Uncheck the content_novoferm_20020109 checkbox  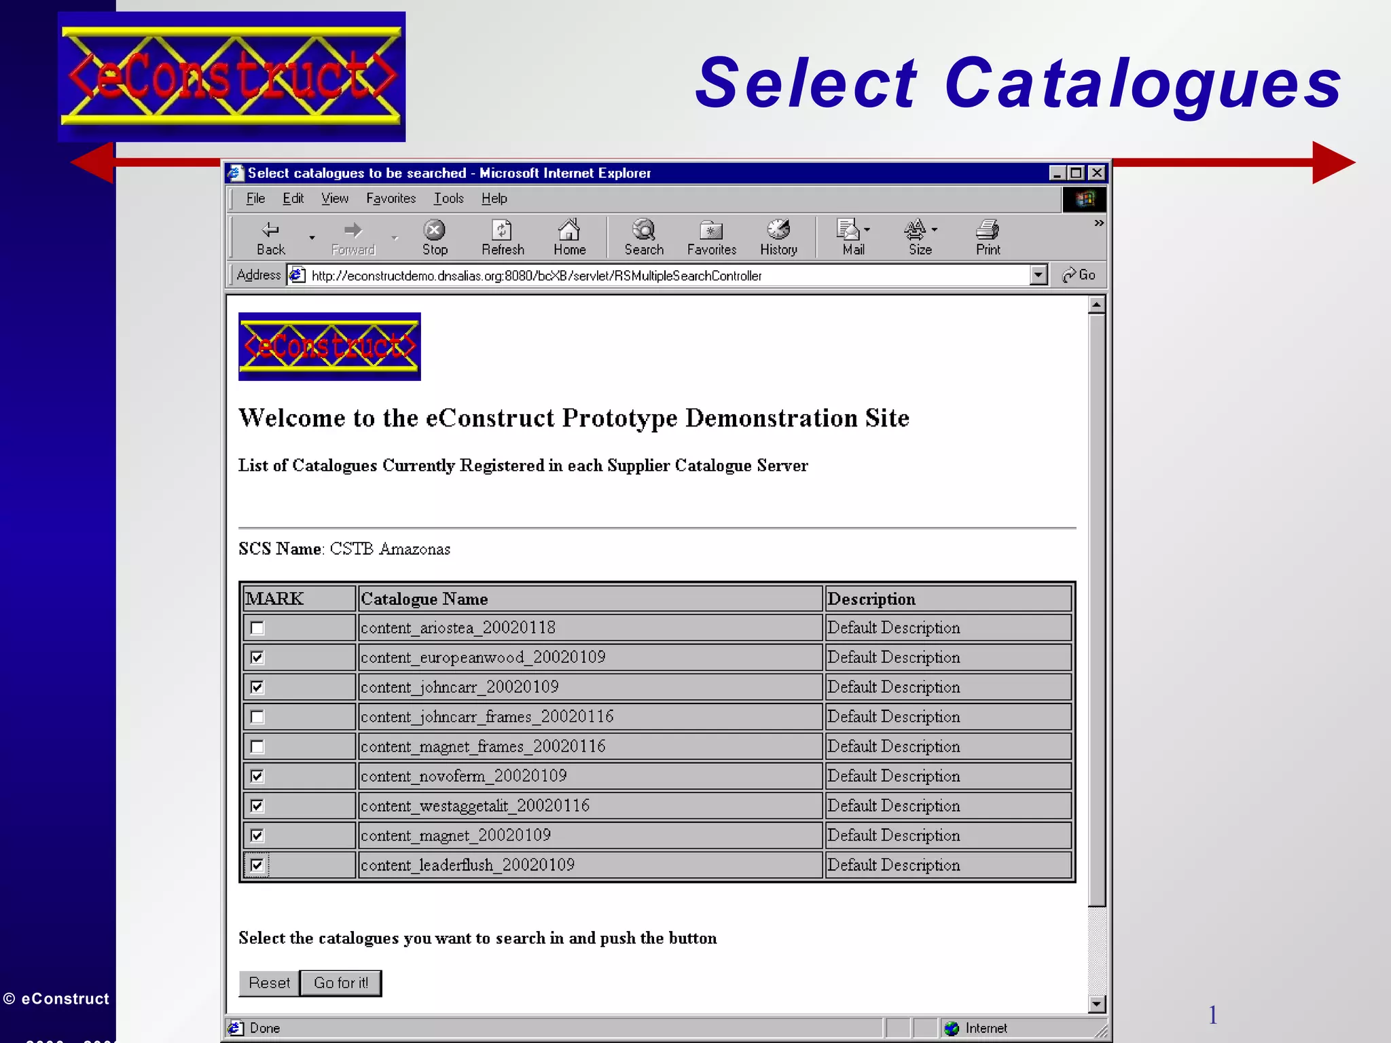257,776
